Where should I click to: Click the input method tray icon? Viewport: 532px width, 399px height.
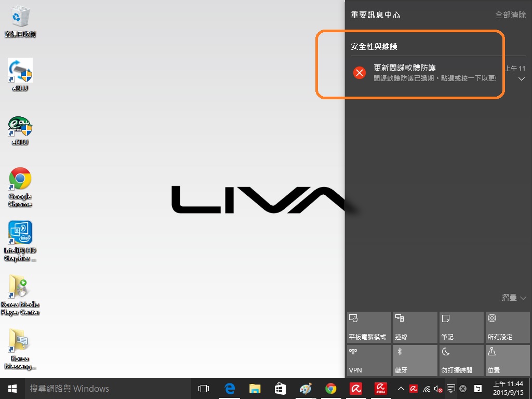click(478, 389)
